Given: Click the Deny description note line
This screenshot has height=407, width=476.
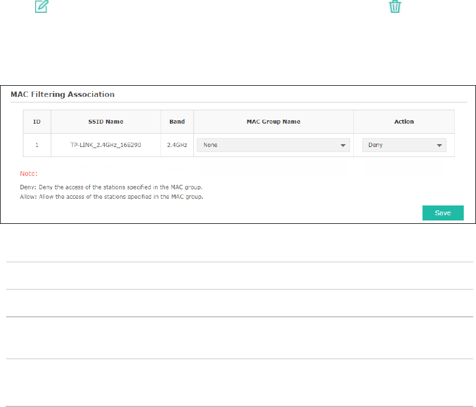Looking at the screenshot, I should [111, 187].
